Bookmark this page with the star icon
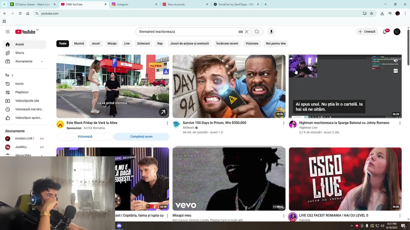The height and width of the screenshot is (230, 410). click(372, 13)
